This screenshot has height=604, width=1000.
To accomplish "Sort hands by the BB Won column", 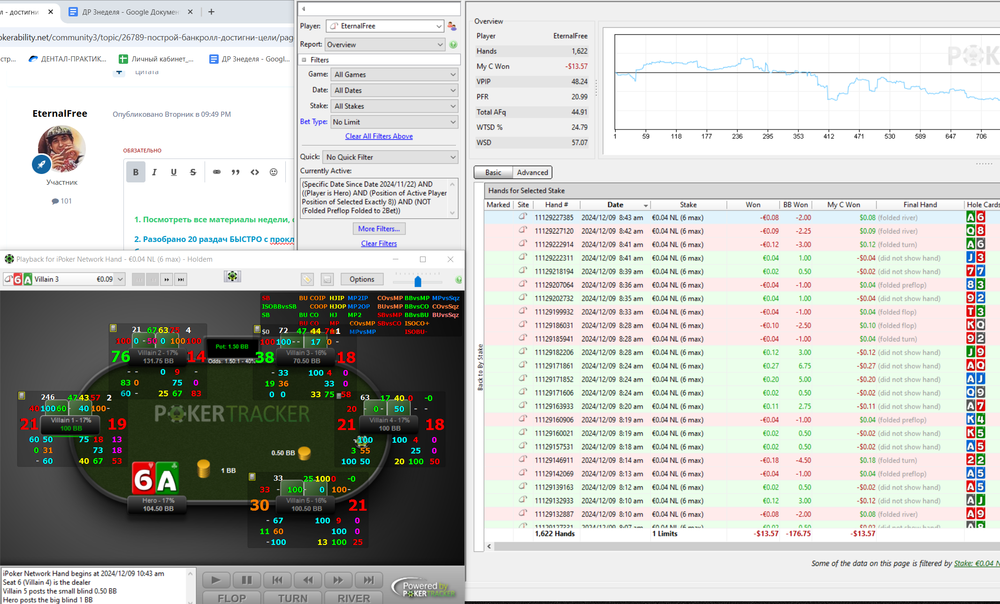I will [x=794, y=205].
